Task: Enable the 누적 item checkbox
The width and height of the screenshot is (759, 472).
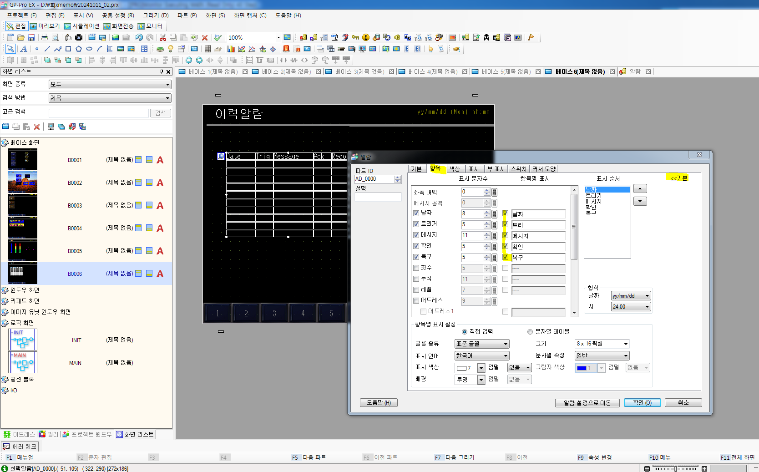Action: 416,279
